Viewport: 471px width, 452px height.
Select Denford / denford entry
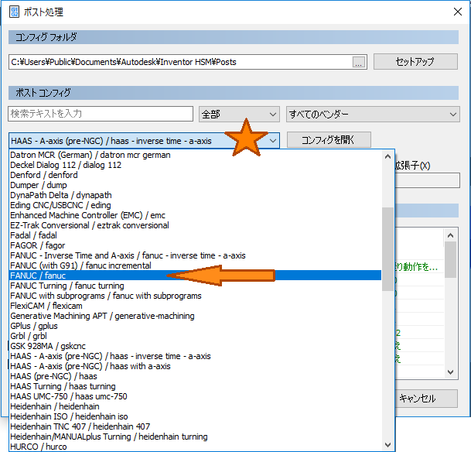click(x=195, y=175)
